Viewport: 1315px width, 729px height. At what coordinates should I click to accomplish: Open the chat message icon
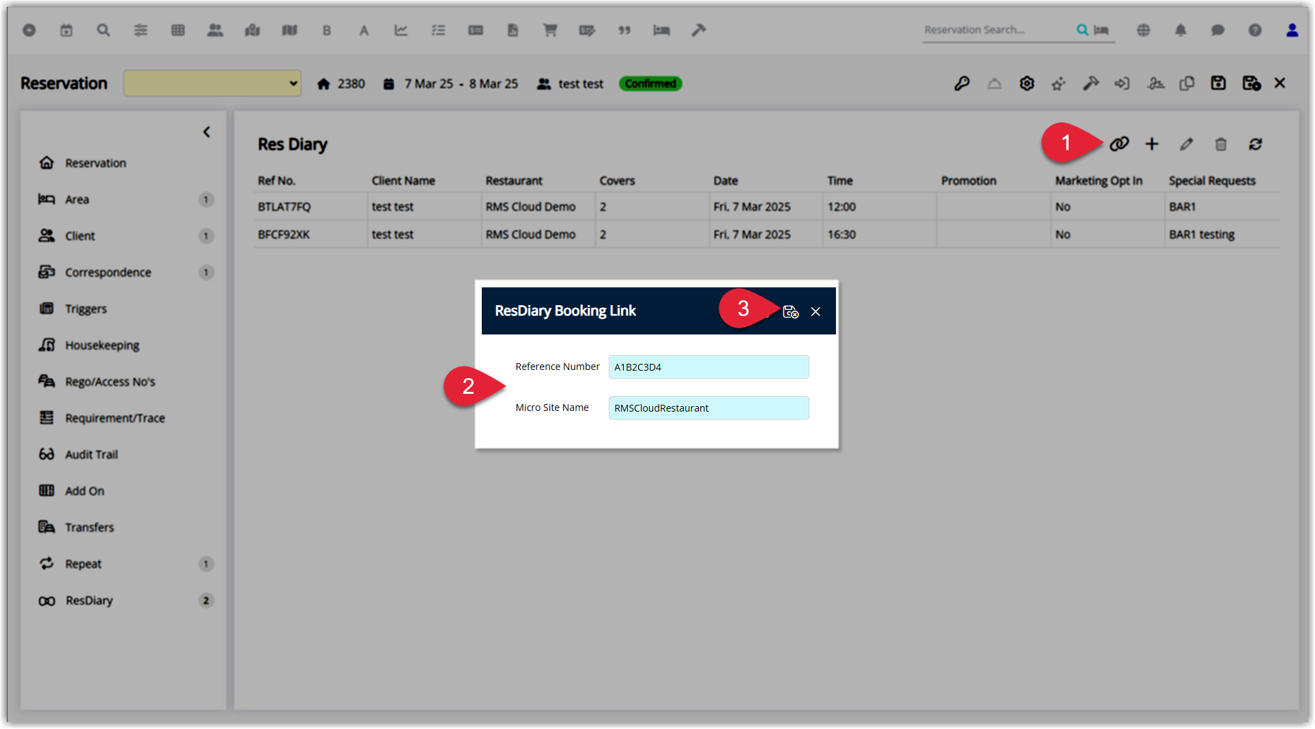[x=1217, y=30]
